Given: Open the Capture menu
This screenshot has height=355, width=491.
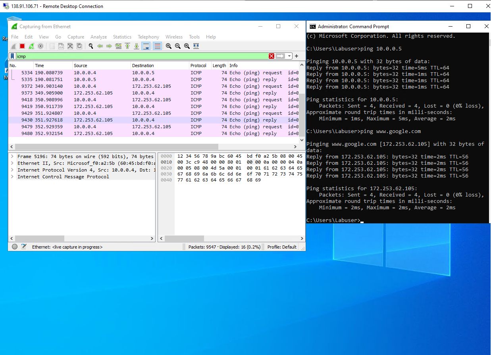Looking at the screenshot, I should tap(76, 37).
